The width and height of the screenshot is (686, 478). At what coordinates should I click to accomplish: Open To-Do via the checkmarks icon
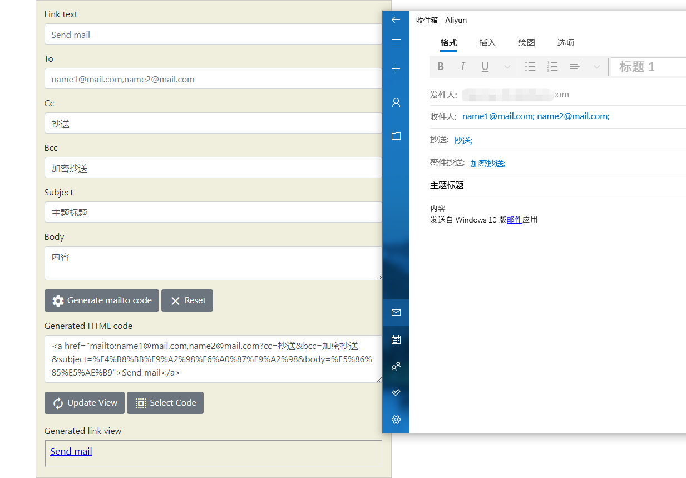pos(396,392)
